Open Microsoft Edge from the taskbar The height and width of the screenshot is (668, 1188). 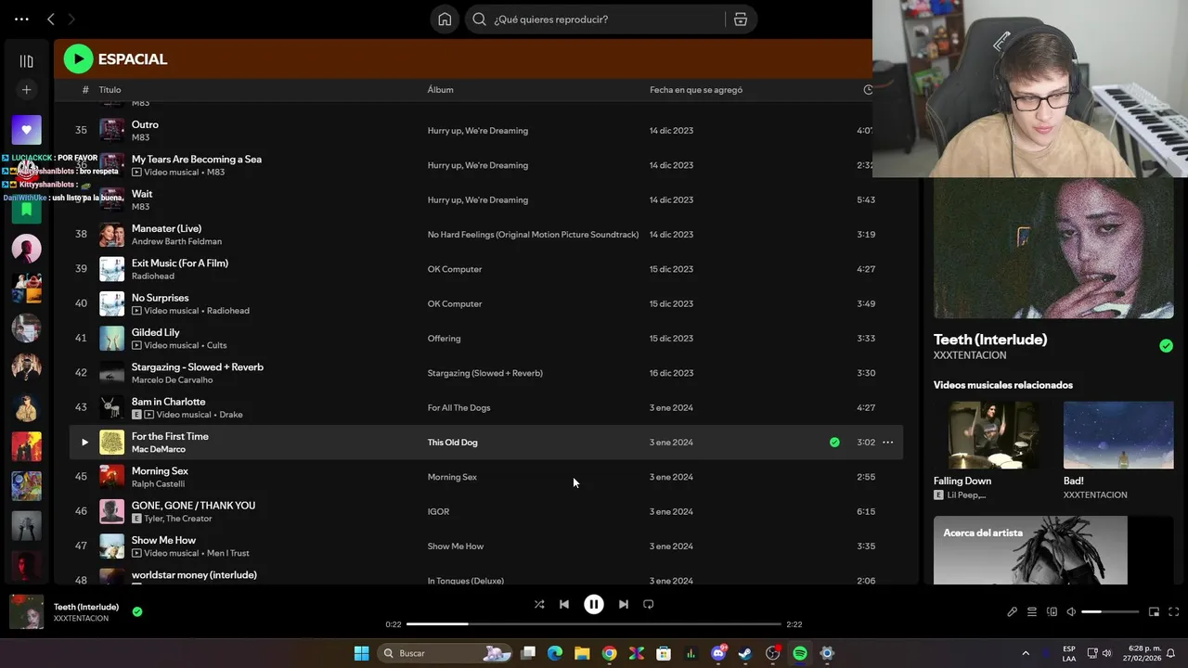(555, 653)
